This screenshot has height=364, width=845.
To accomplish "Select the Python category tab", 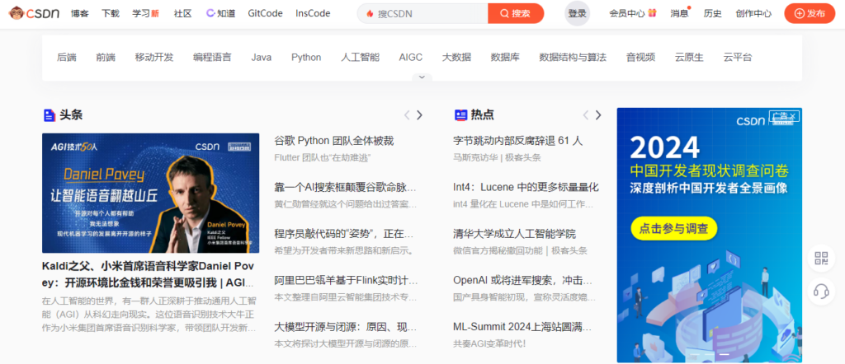I will click(306, 57).
